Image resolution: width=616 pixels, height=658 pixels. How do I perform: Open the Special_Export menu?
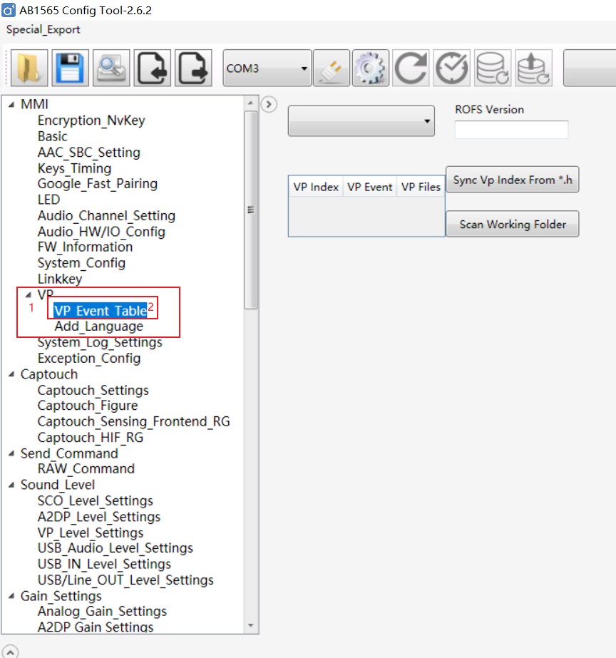(43, 29)
